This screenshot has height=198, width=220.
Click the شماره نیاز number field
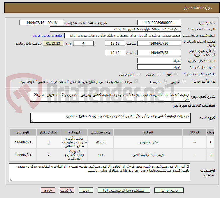click(x=159, y=23)
